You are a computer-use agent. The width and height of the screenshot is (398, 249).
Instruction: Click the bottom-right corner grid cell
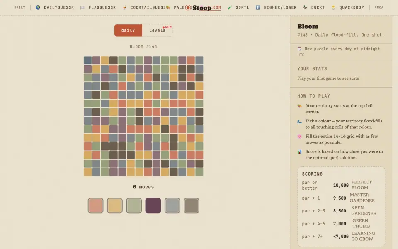tap(199, 172)
